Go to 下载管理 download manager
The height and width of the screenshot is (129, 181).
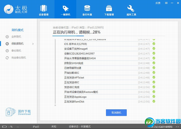click(109, 10)
